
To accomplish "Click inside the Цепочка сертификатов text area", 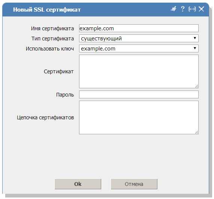I will click(x=139, y=117).
